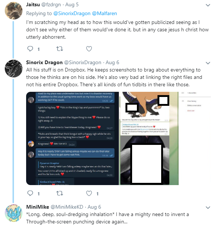The height and width of the screenshot is (226, 216).
Task: Expand Jaitsu tweet options chevron
Action: coord(208,5)
